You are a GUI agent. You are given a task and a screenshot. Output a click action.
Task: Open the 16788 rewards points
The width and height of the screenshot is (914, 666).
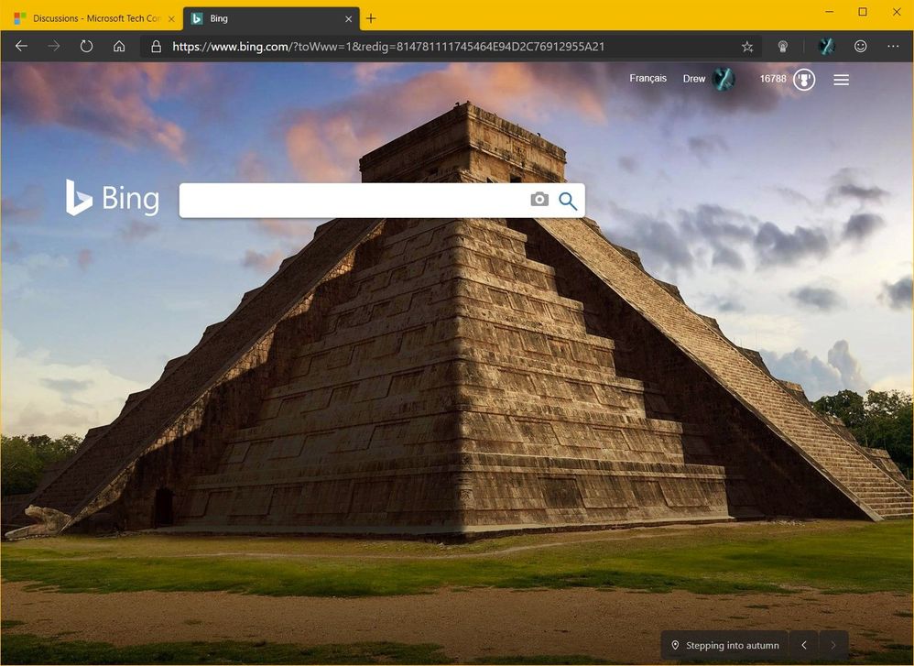[773, 79]
